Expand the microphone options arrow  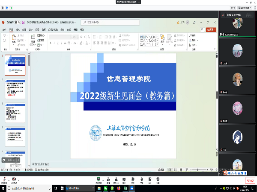9,179
